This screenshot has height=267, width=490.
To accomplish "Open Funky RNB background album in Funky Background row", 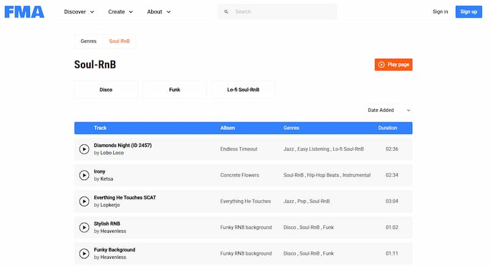I will tap(246, 254).
